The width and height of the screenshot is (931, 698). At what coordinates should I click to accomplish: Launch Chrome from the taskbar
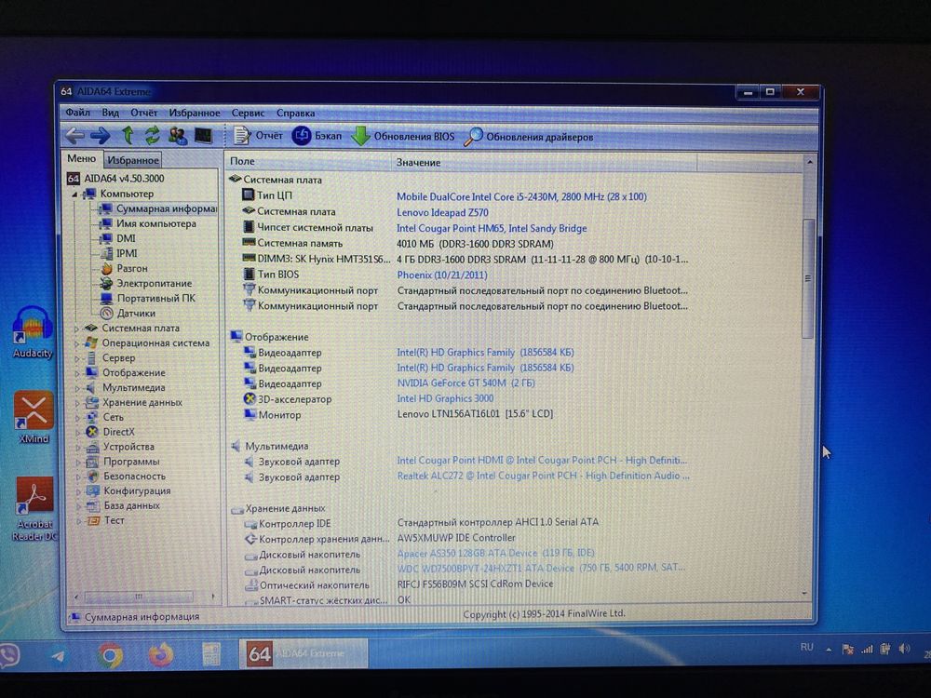point(109,655)
